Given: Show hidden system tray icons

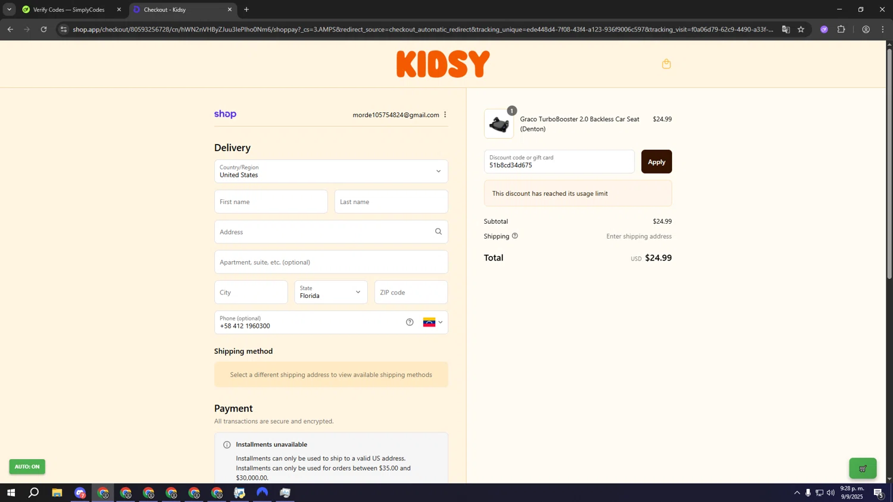Looking at the screenshot, I should (797, 492).
